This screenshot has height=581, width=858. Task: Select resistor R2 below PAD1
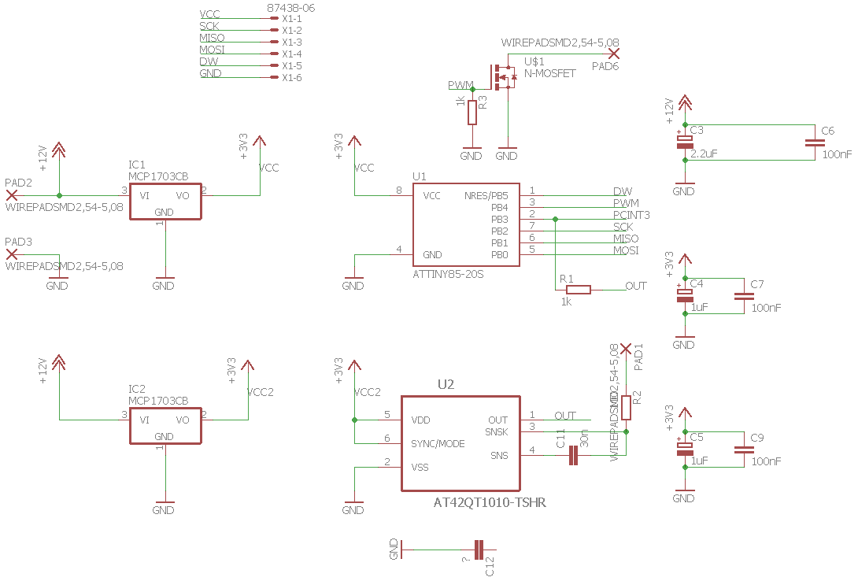pos(626,408)
